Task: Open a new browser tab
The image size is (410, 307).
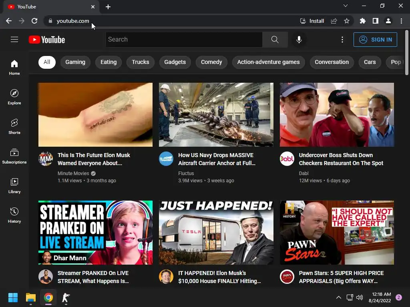Action: (108, 7)
